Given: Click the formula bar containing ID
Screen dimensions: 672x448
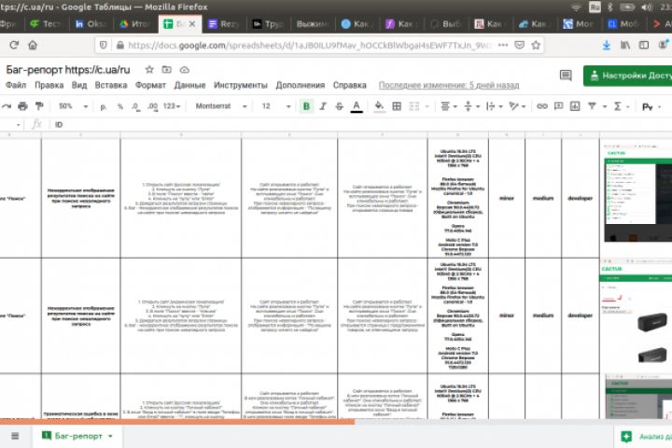Looking at the screenshot, I should click(x=360, y=124).
